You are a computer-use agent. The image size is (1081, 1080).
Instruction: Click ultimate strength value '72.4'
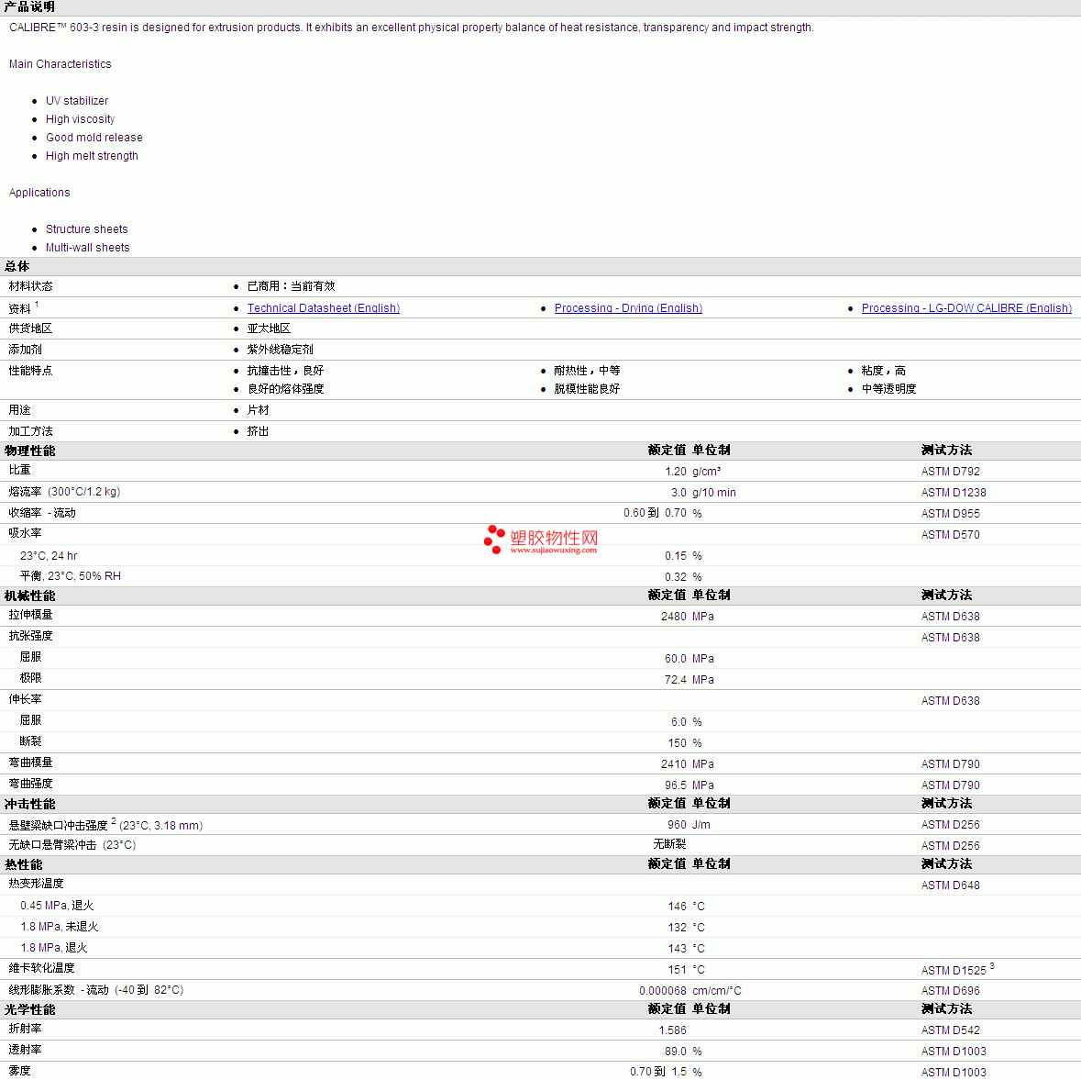676,681
